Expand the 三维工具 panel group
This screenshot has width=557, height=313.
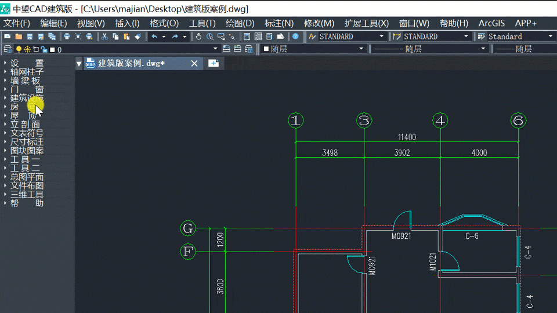[27, 195]
